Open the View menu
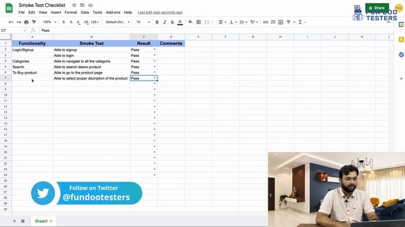Image resolution: width=405 pixels, height=227 pixels. 43,13
